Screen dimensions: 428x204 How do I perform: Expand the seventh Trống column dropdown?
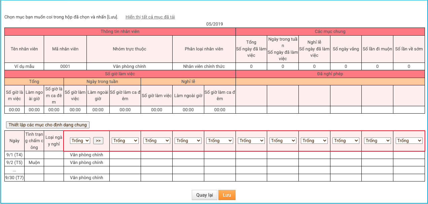click(x=283, y=141)
